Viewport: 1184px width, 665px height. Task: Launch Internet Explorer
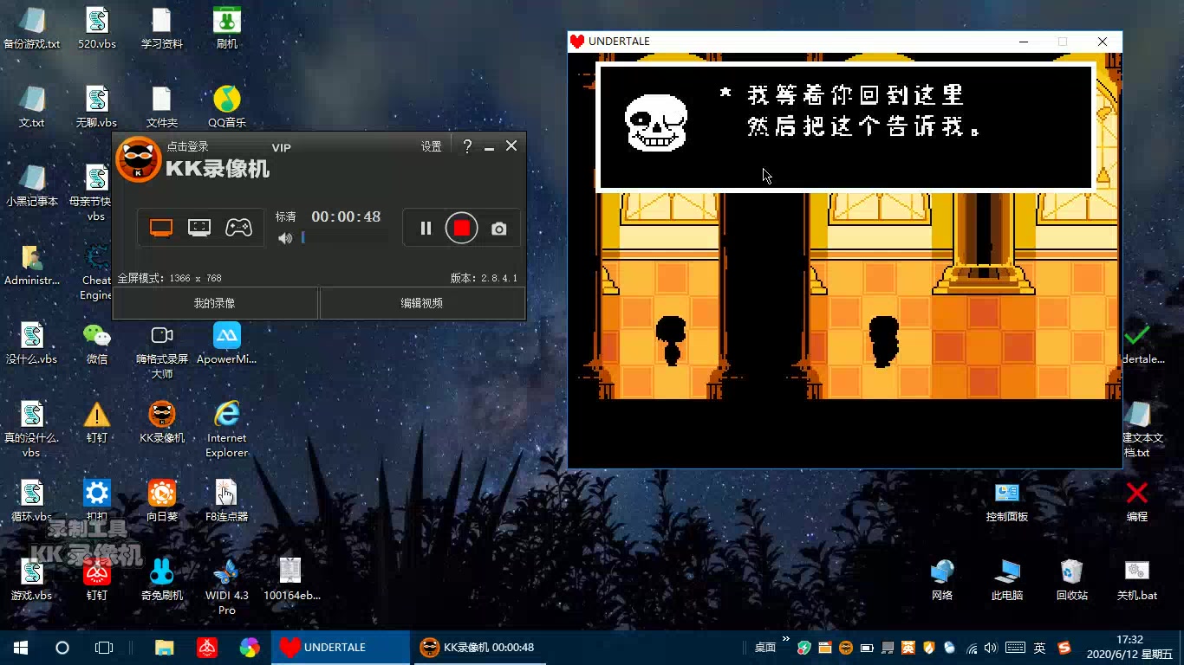pyautogui.click(x=227, y=429)
